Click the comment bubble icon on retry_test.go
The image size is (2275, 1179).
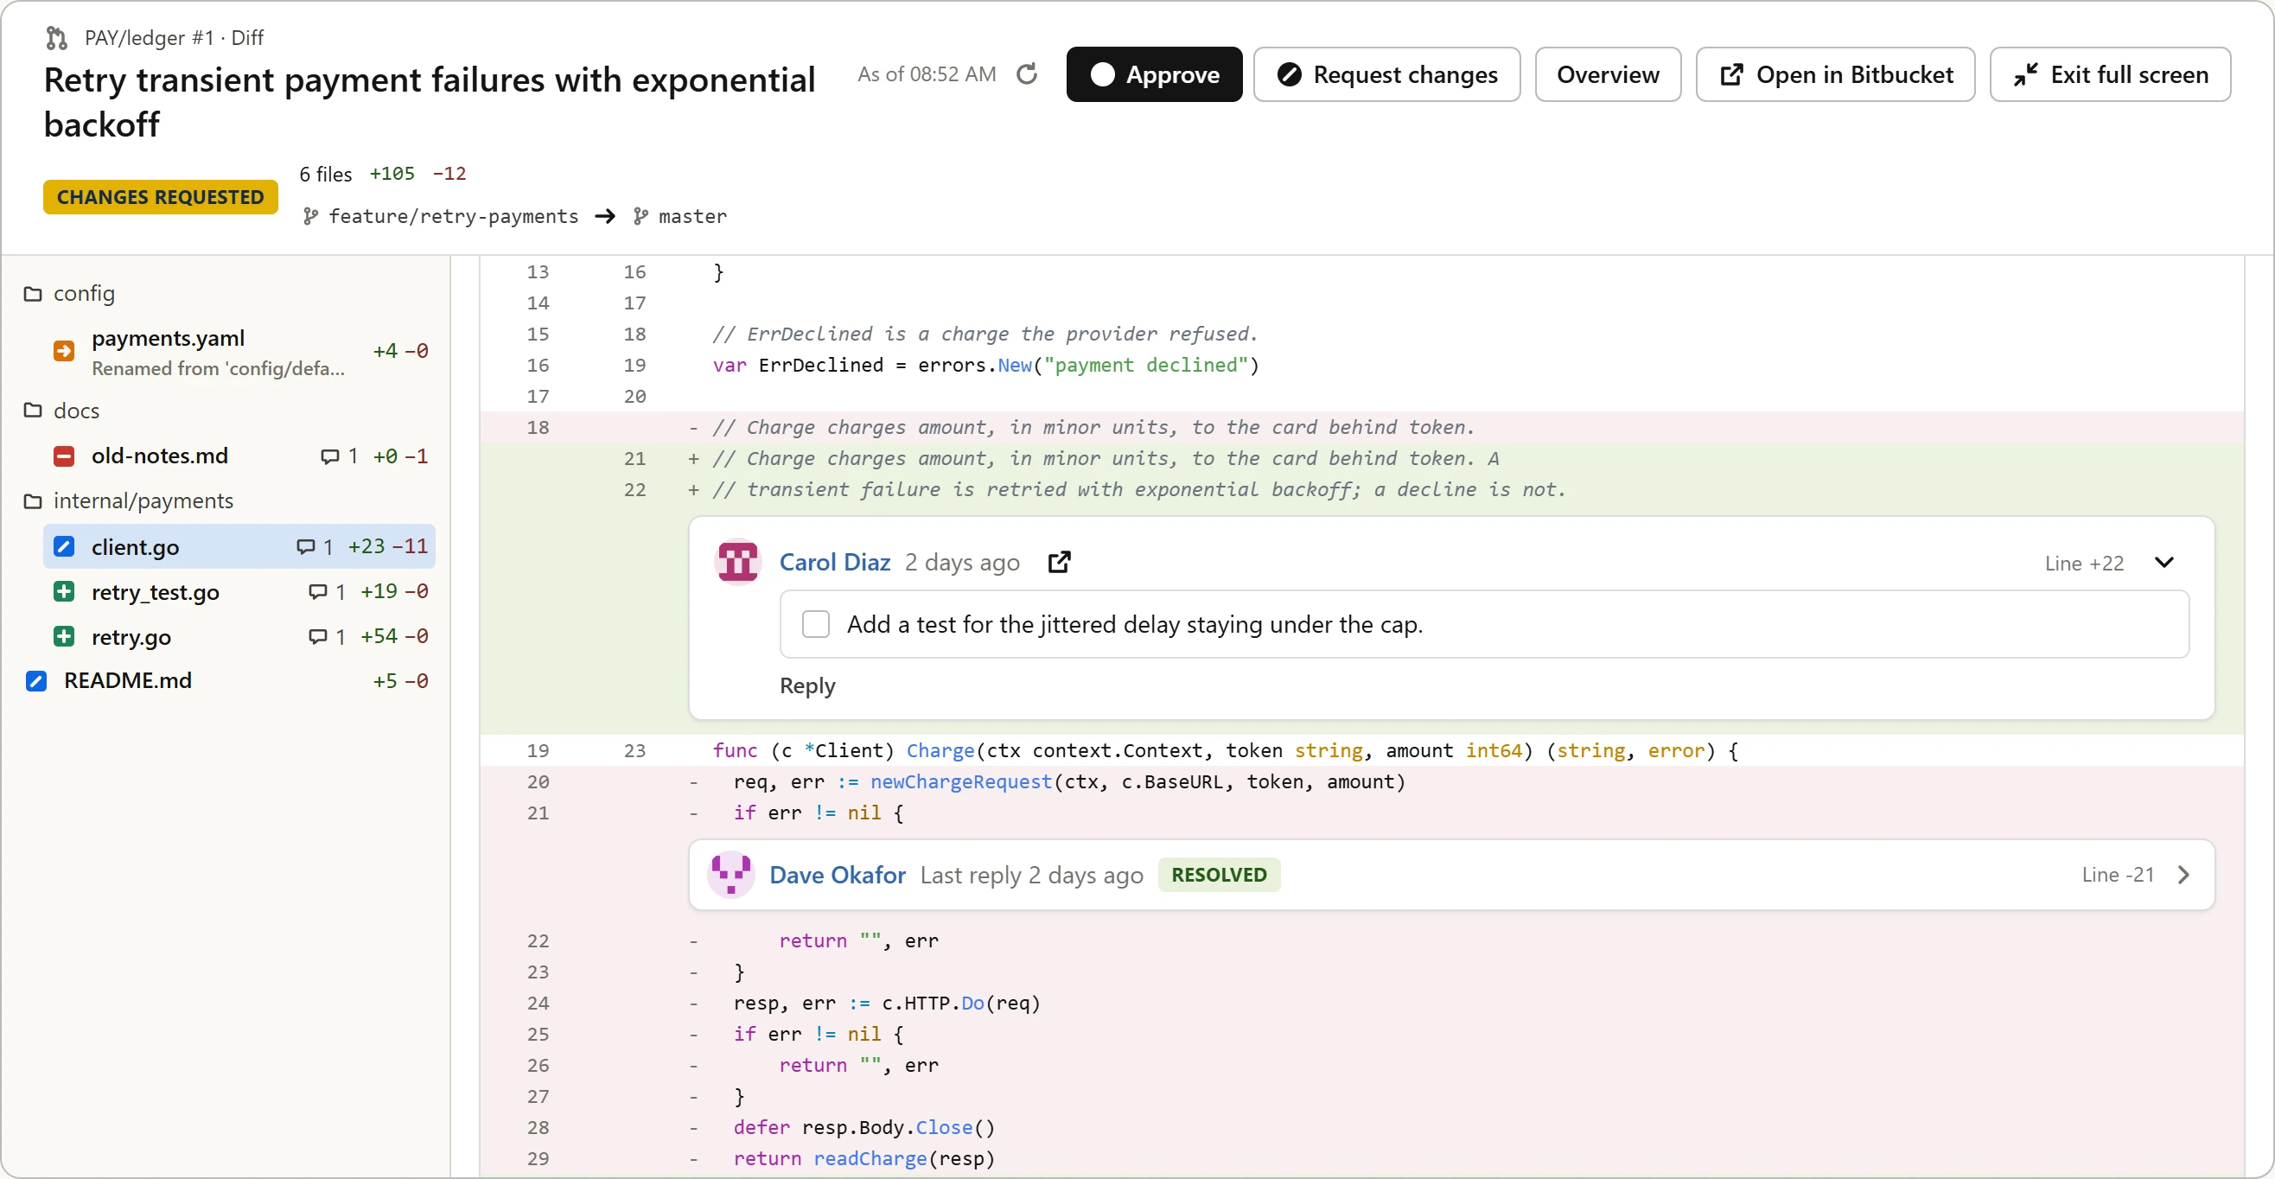[317, 592]
